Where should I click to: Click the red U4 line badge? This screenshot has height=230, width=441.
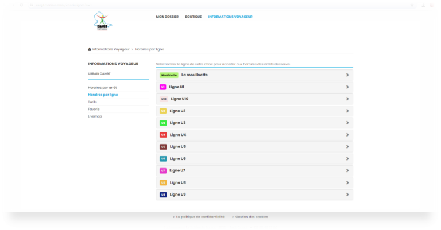click(x=163, y=135)
